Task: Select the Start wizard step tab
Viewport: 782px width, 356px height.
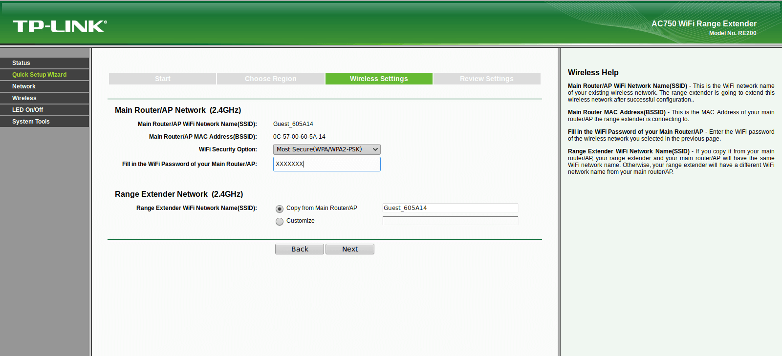Action: [162, 79]
